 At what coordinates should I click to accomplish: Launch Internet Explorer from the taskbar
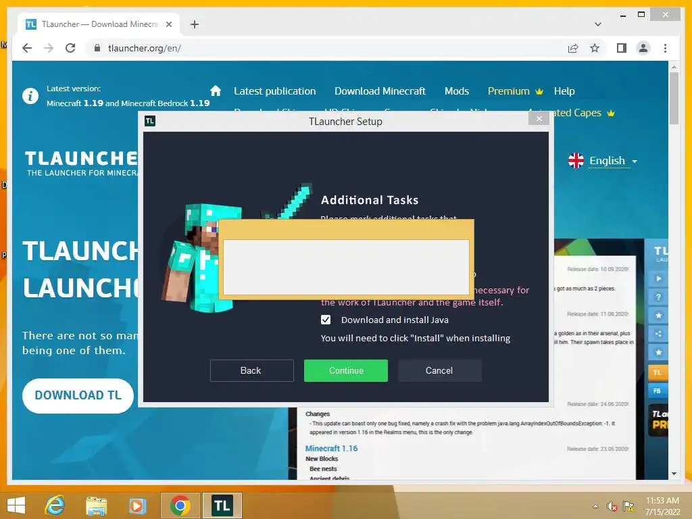55,505
